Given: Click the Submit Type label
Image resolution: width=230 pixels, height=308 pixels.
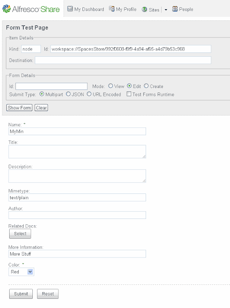Looking at the screenshot, I should click(23, 94).
